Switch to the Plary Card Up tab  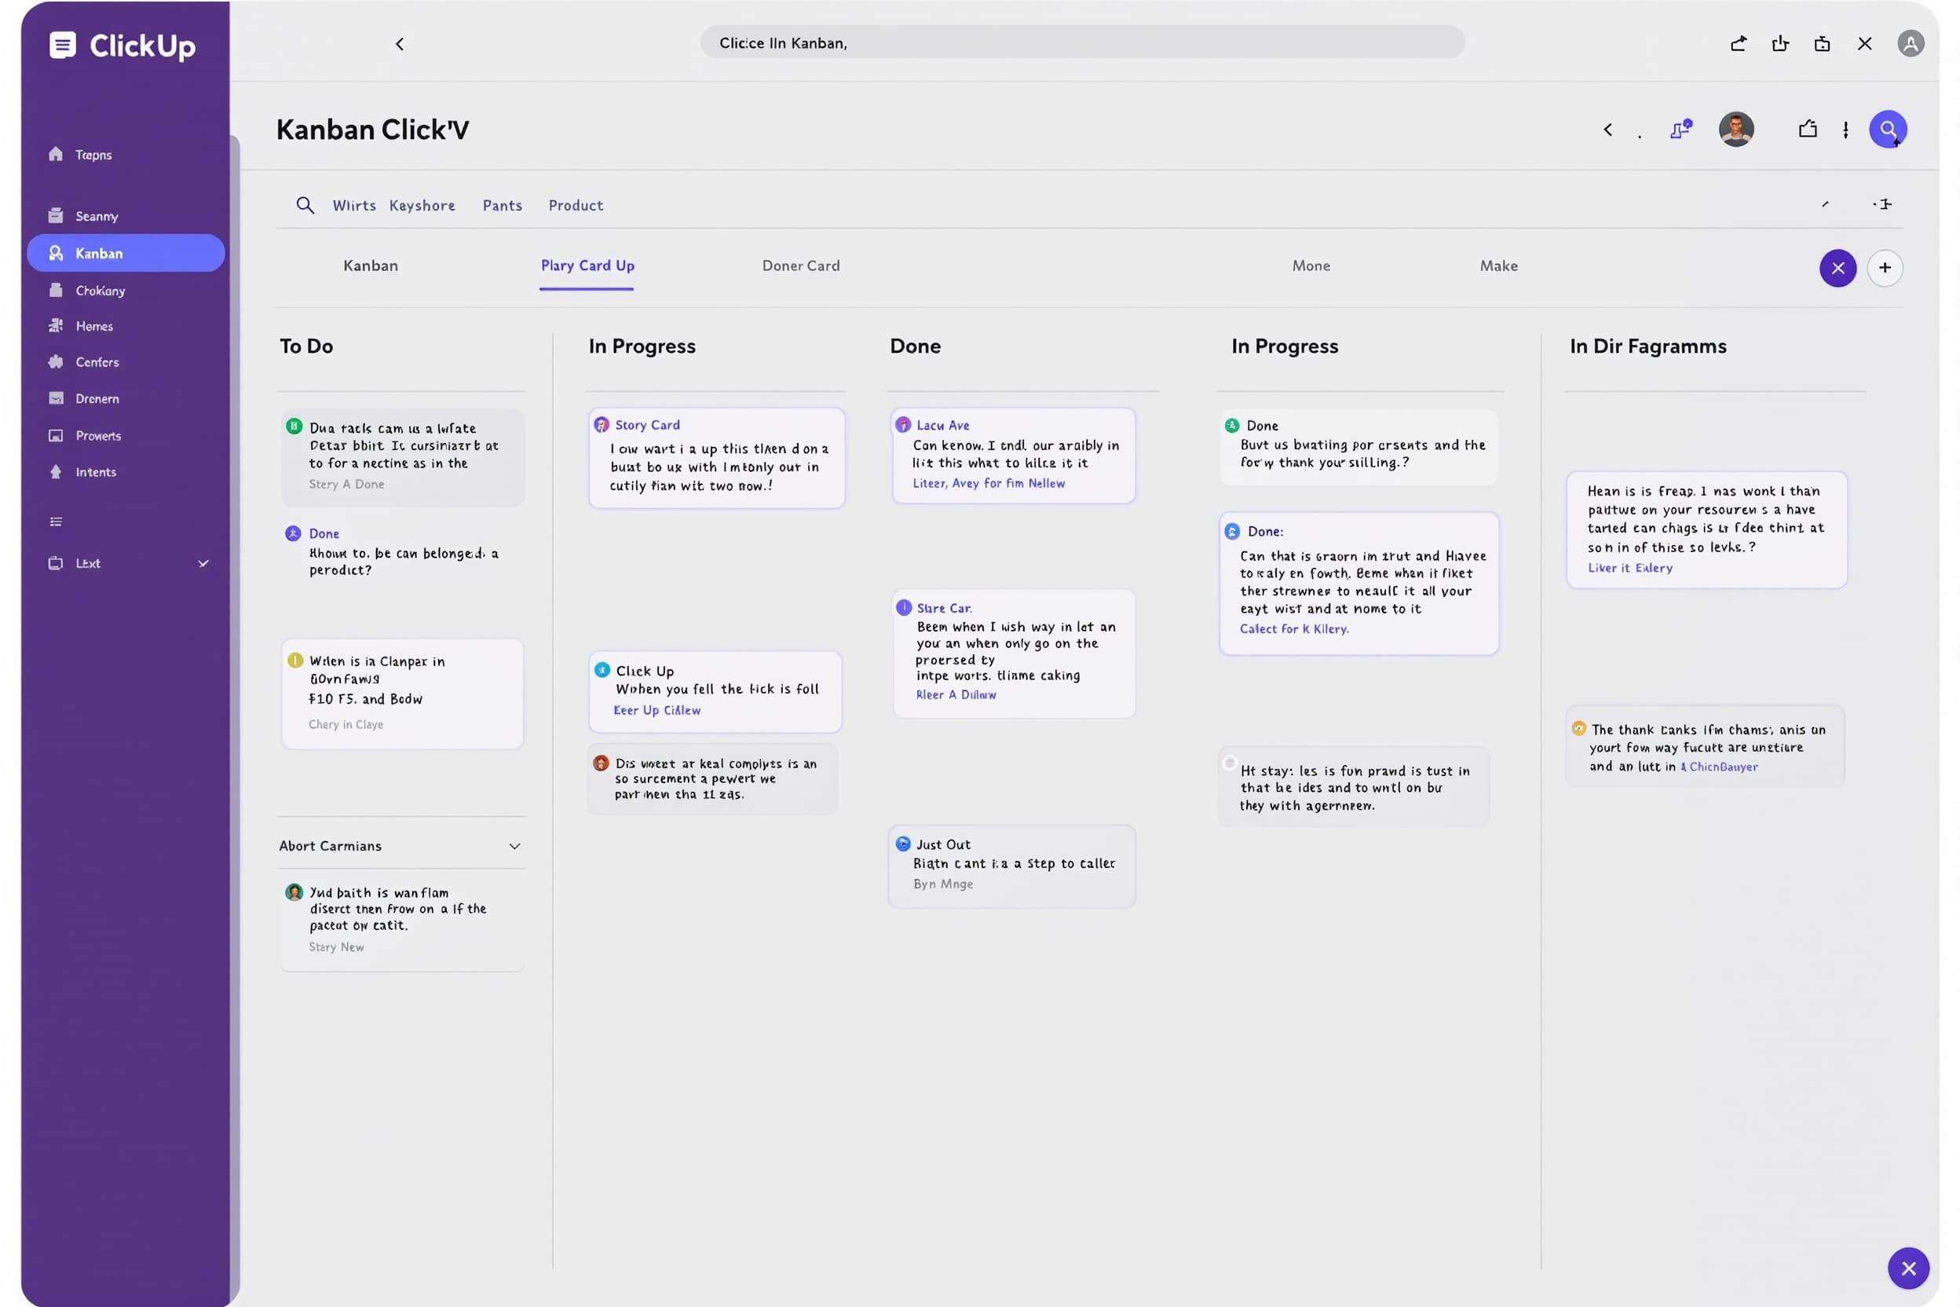(x=587, y=266)
